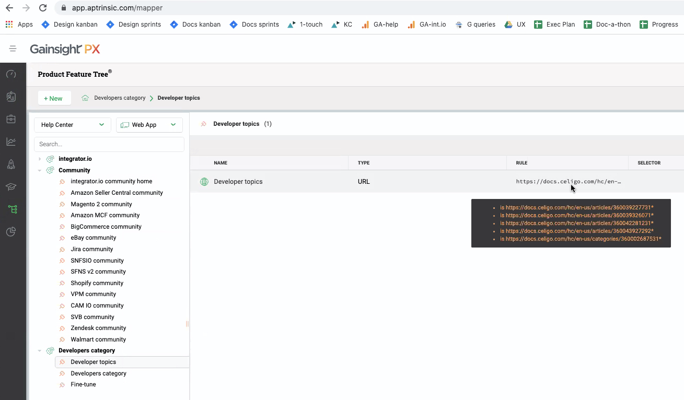Select BigCommerce community tree item
684x400 pixels.
point(106,227)
